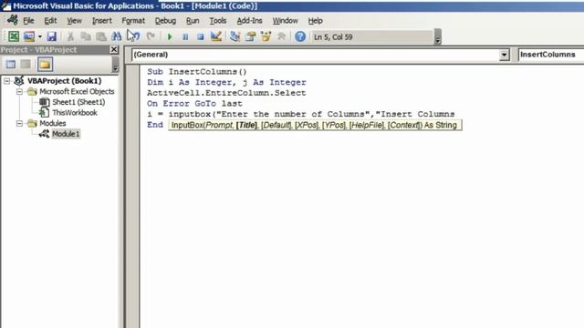
Task: Select Sheet1 (Sheet1) in project tree
Action: [78, 102]
